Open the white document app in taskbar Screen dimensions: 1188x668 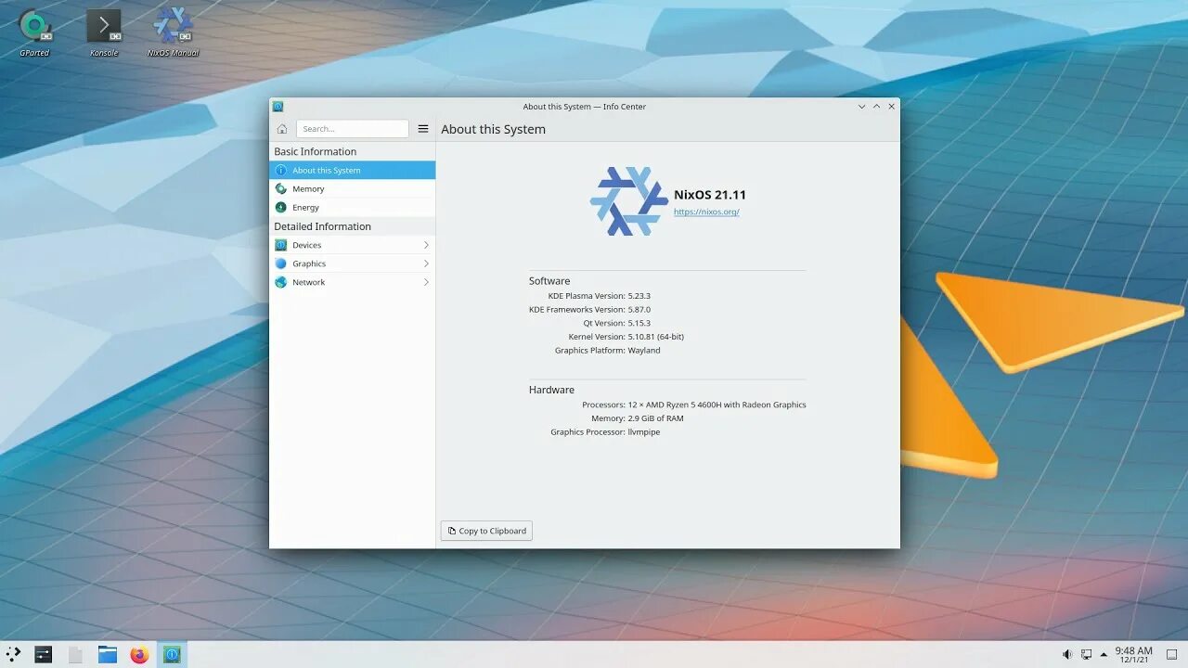pos(75,654)
